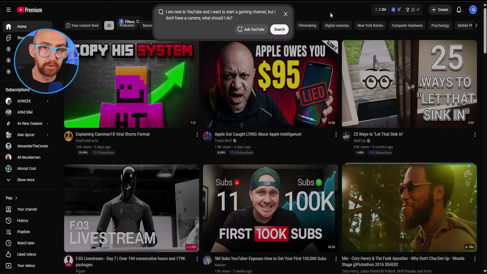This screenshot has height=274, width=487.
Task: Clear the search query with X
Action: (x=286, y=14)
